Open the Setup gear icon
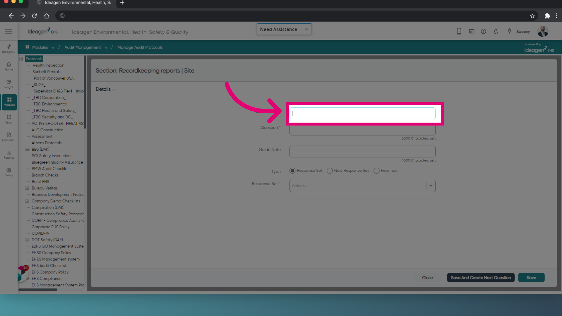This screenshot has height=316, width=562. coord(9,172)
